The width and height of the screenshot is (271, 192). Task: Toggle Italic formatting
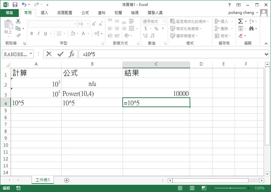pos(39,34)
